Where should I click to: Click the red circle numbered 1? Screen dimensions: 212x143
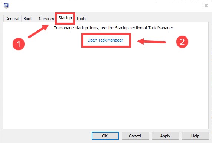click(19, 44)
